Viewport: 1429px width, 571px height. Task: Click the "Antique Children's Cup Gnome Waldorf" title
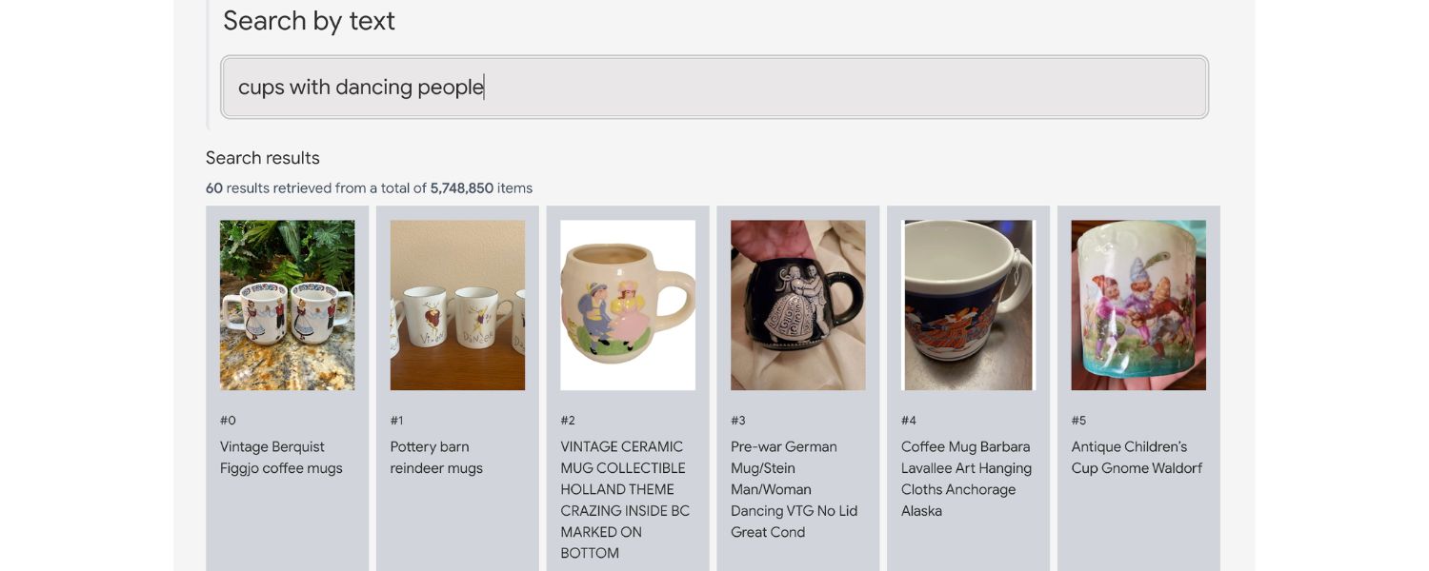coord(1137,458)
